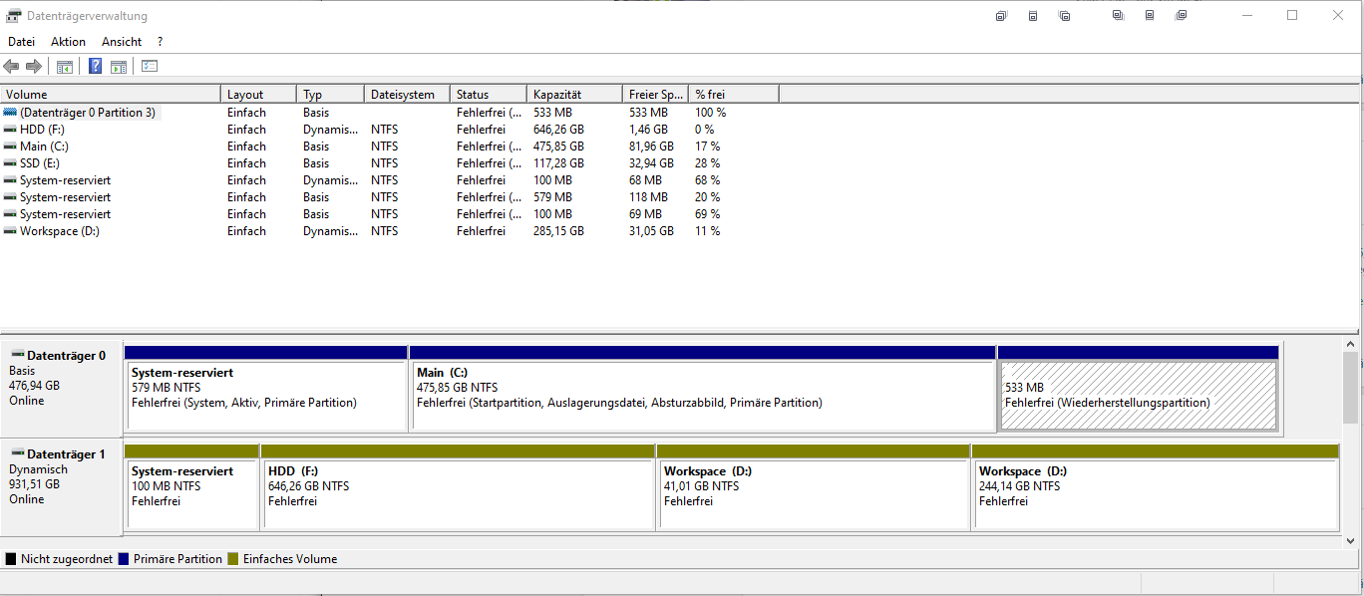Viewport: 1364px width, 596px height.
Task: Go forward with the toolbar Forward arrow
Action: point(34,66)
